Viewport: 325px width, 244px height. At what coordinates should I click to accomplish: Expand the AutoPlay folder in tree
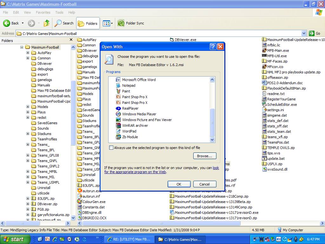point(28,53)
